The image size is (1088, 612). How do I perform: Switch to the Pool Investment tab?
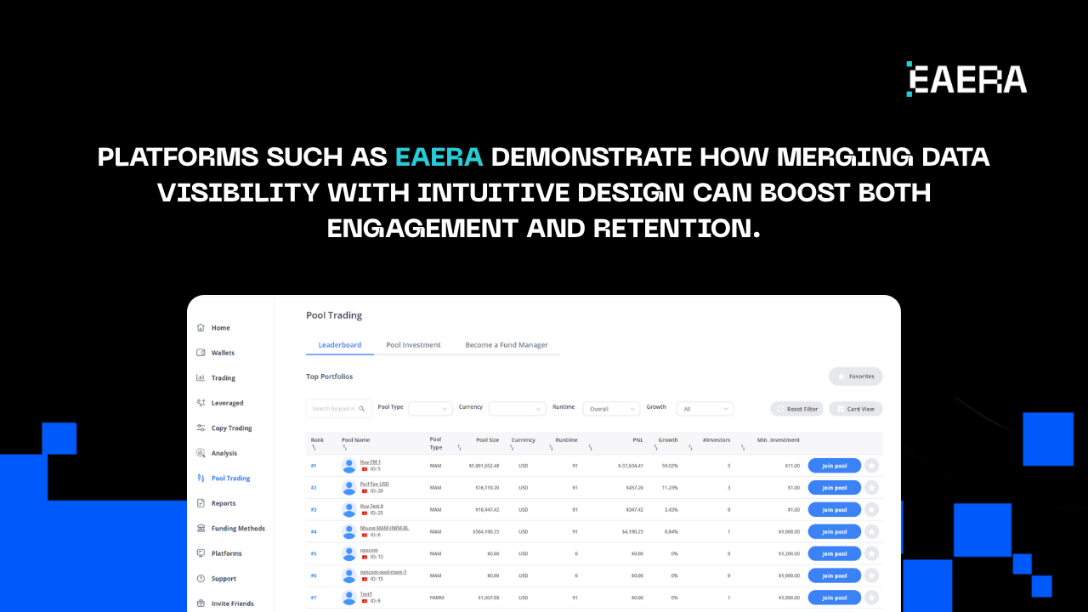(413, 344)
